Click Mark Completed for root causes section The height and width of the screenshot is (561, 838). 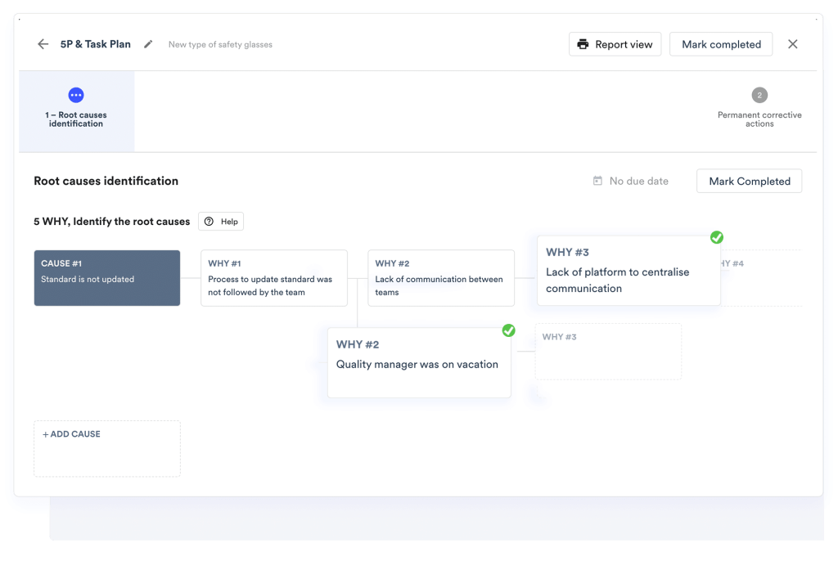coord(749,181)
